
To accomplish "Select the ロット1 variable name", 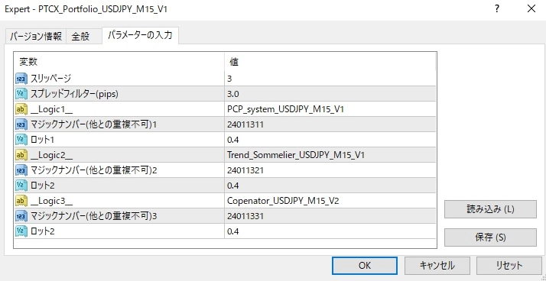I will (43, 140).
